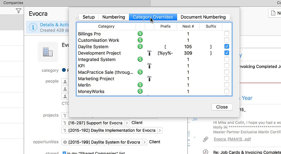Click the blue category color dot

coord(64,70)
